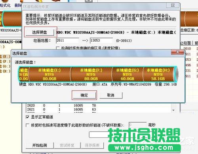Select drive (E:) in main window tree

[x=5, y=57]
